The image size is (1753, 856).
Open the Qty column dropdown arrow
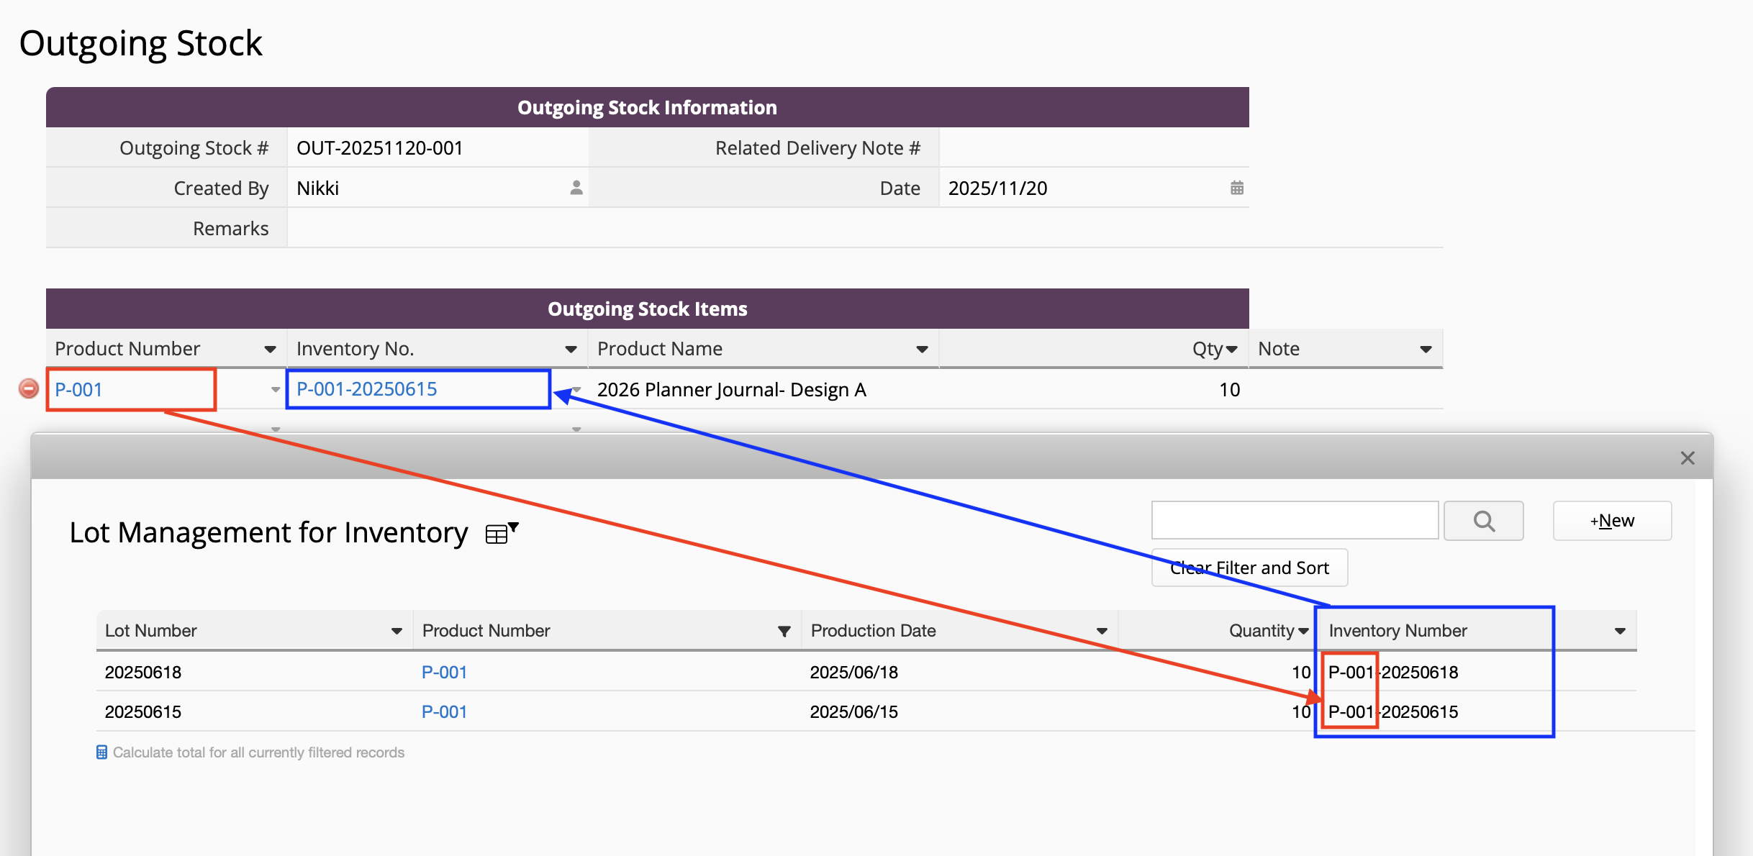pos(1231,350)
